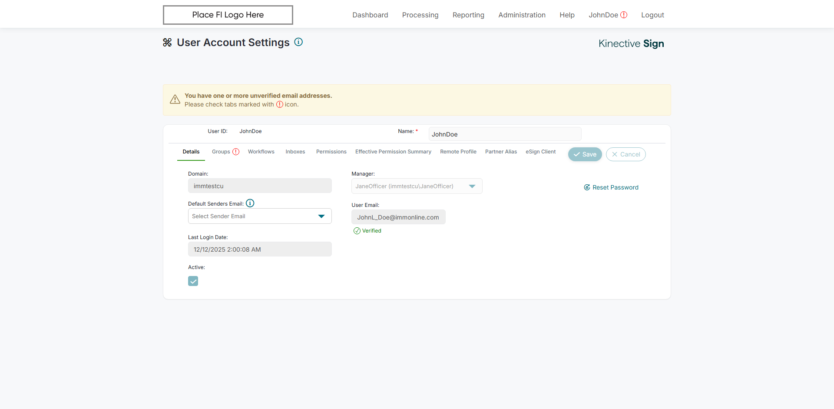This screenshot has width=834, height=409.
Task: Open the Administration menu
Action: pyautogui.click(x=522, y=15)
